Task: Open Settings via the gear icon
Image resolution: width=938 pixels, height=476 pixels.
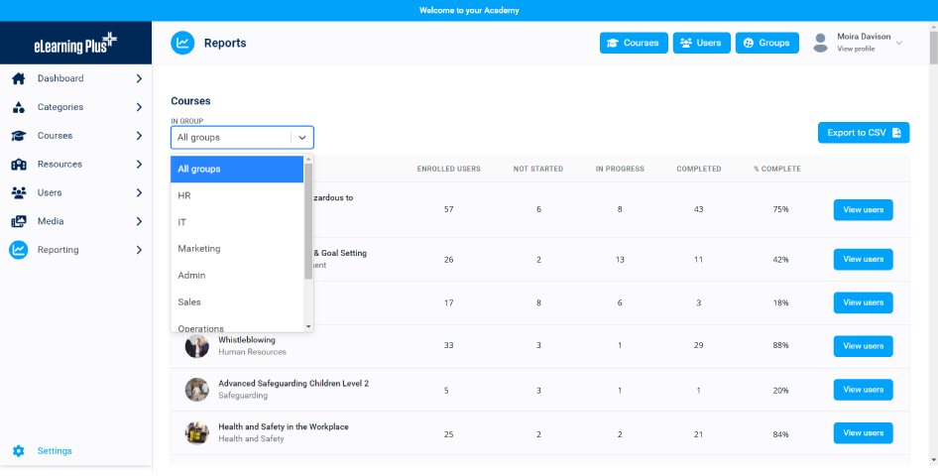Action: coord(18,451)
